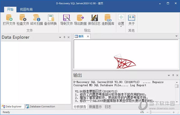Screen dimensions: 180x115
Task: Open the Data Explorer panel options arrow
Action: (x=60, y=37)
